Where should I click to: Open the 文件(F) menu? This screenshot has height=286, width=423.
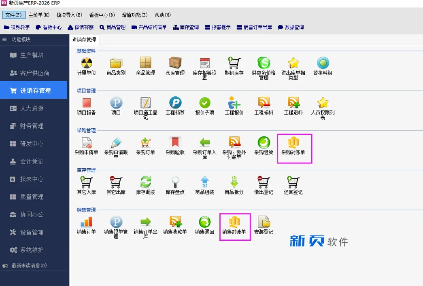13,15
